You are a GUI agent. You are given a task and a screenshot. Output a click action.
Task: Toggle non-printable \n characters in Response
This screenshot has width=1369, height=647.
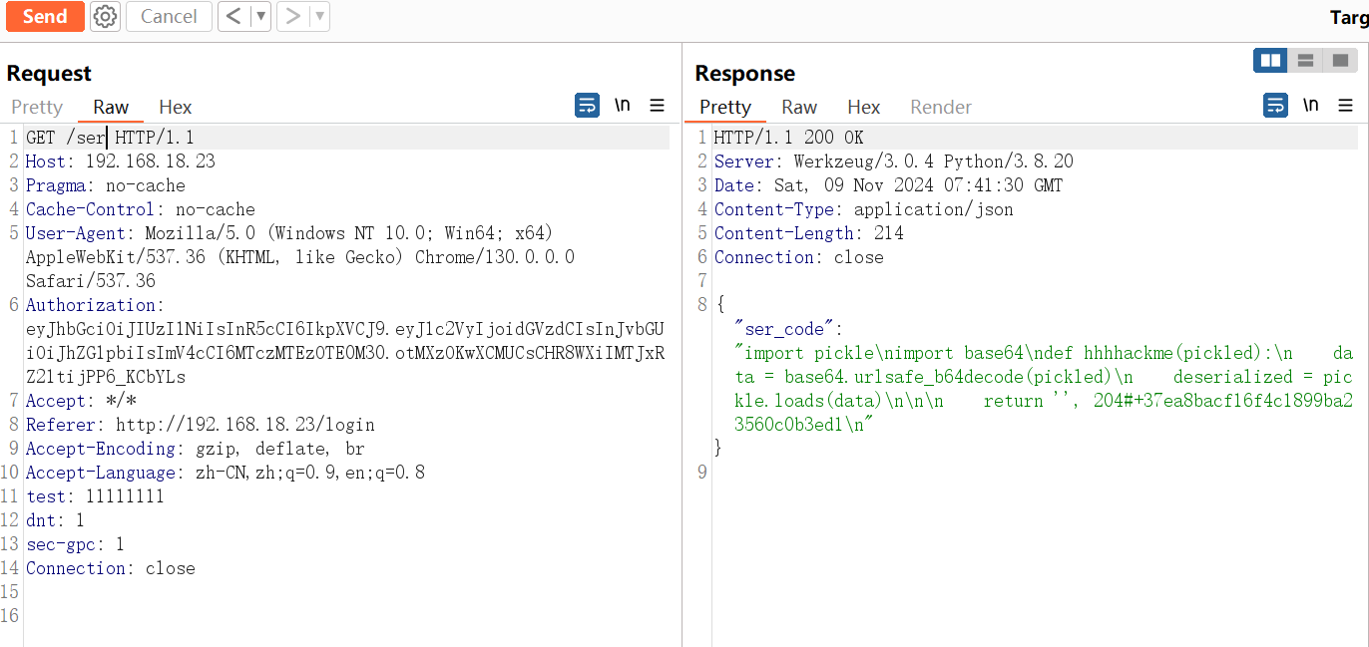pos(1311,105)
